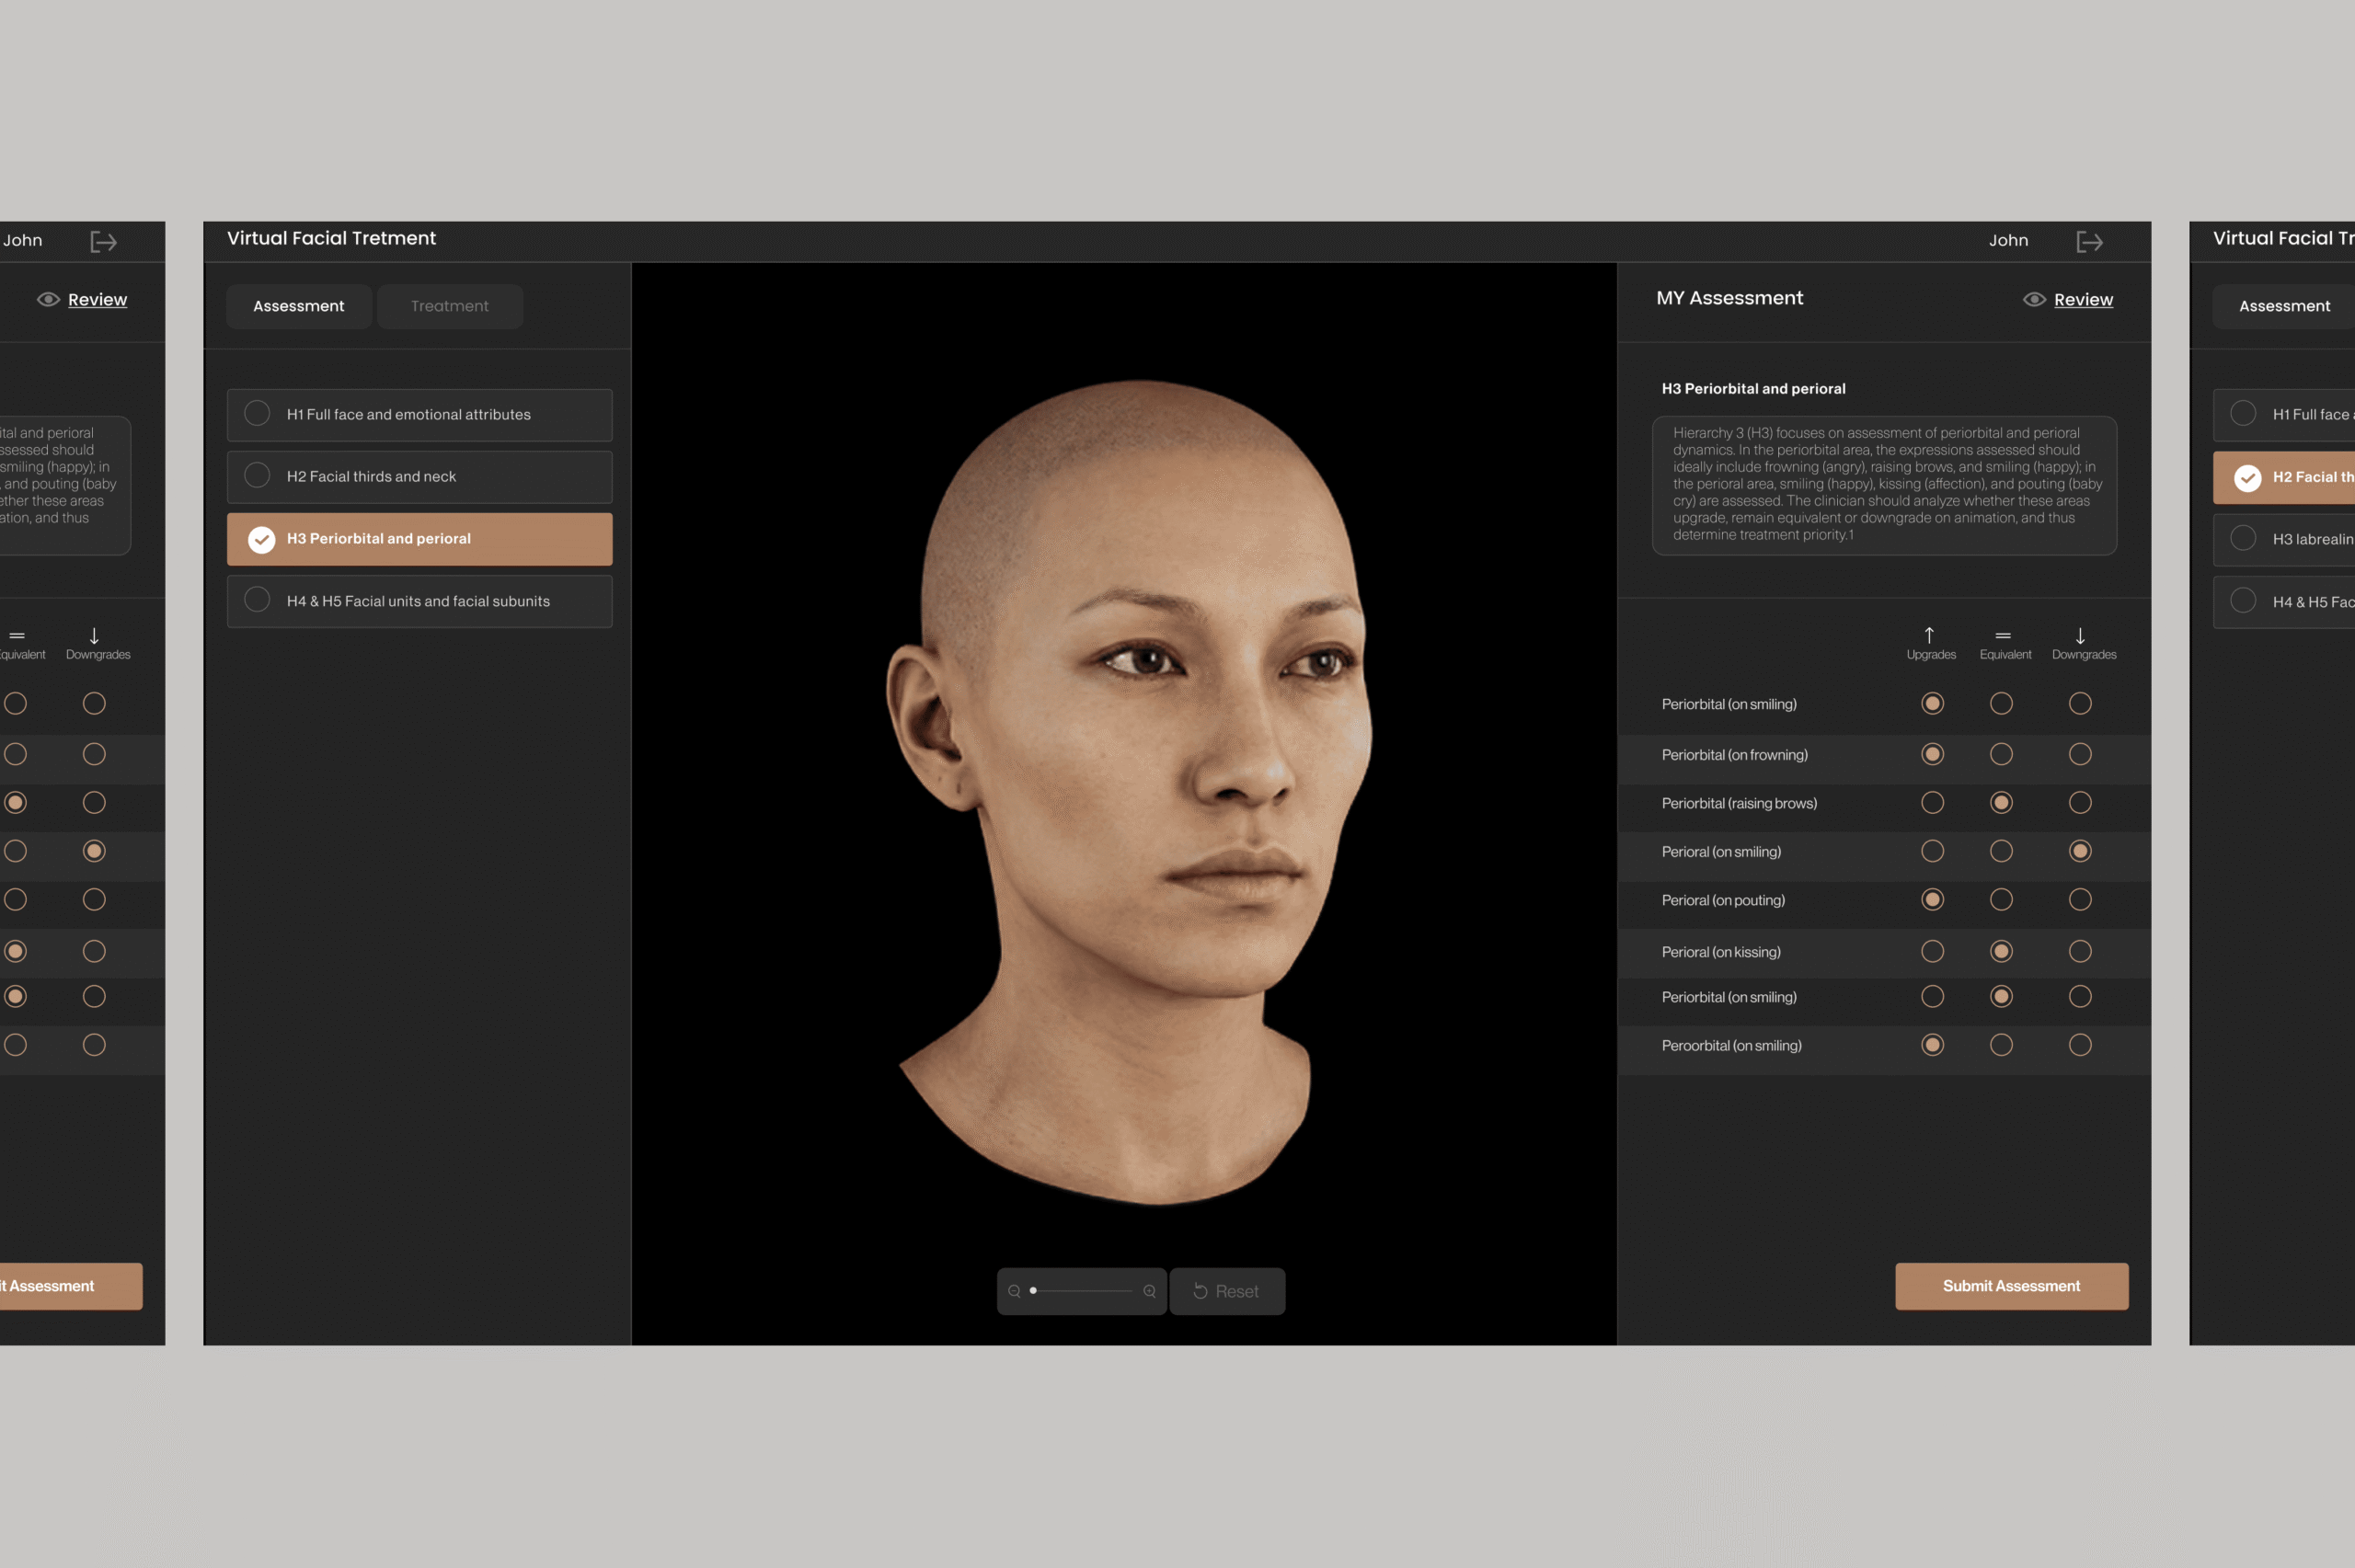The image size is (2355, 1568).
Task: Select Equivalent for Periorbital (on frowning)
Action: click(x=2001, y=754)
